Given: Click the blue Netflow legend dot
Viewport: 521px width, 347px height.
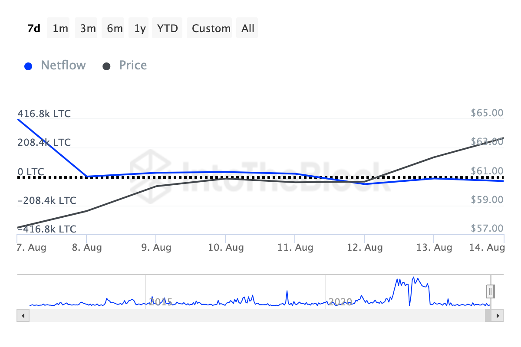Looking at the screenshot, I should point(28,65).
